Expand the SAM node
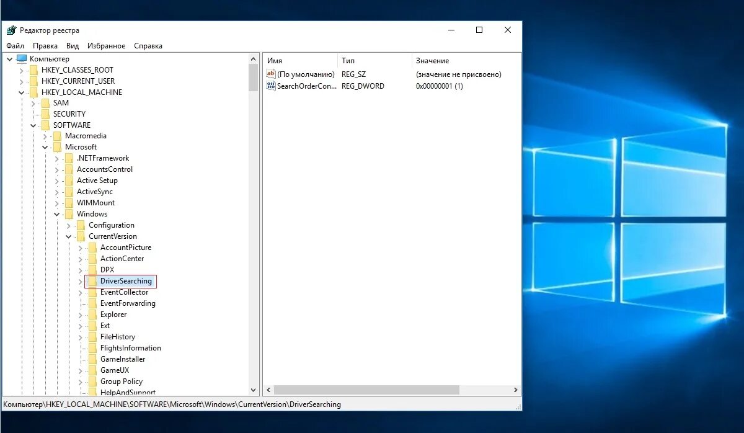The height and width of the screenshot is (433, 744). (33, 103)
